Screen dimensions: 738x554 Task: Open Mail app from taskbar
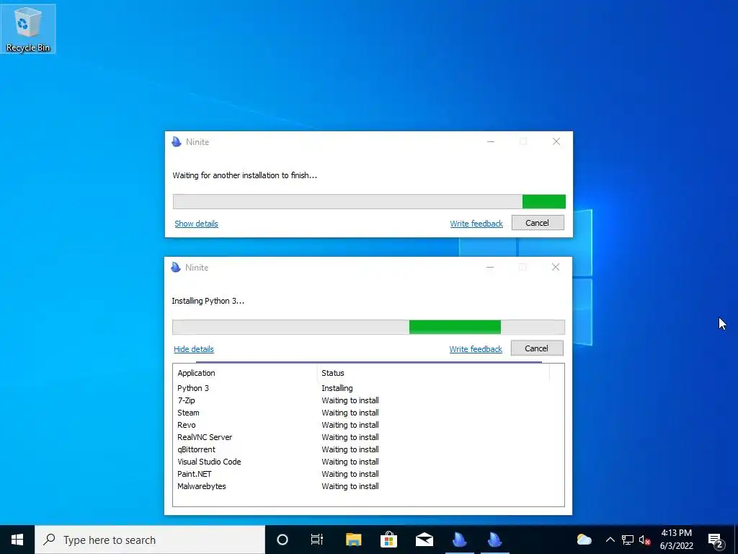tap(424, 540)
